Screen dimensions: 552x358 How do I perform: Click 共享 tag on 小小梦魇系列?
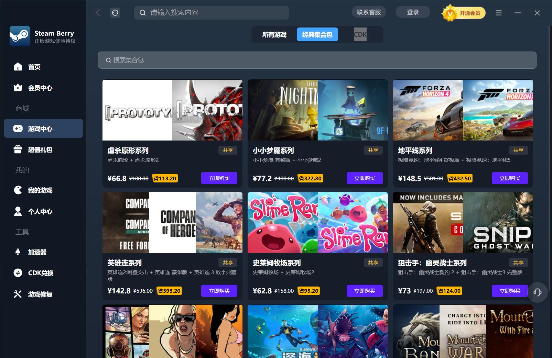[x=373, y=150]
